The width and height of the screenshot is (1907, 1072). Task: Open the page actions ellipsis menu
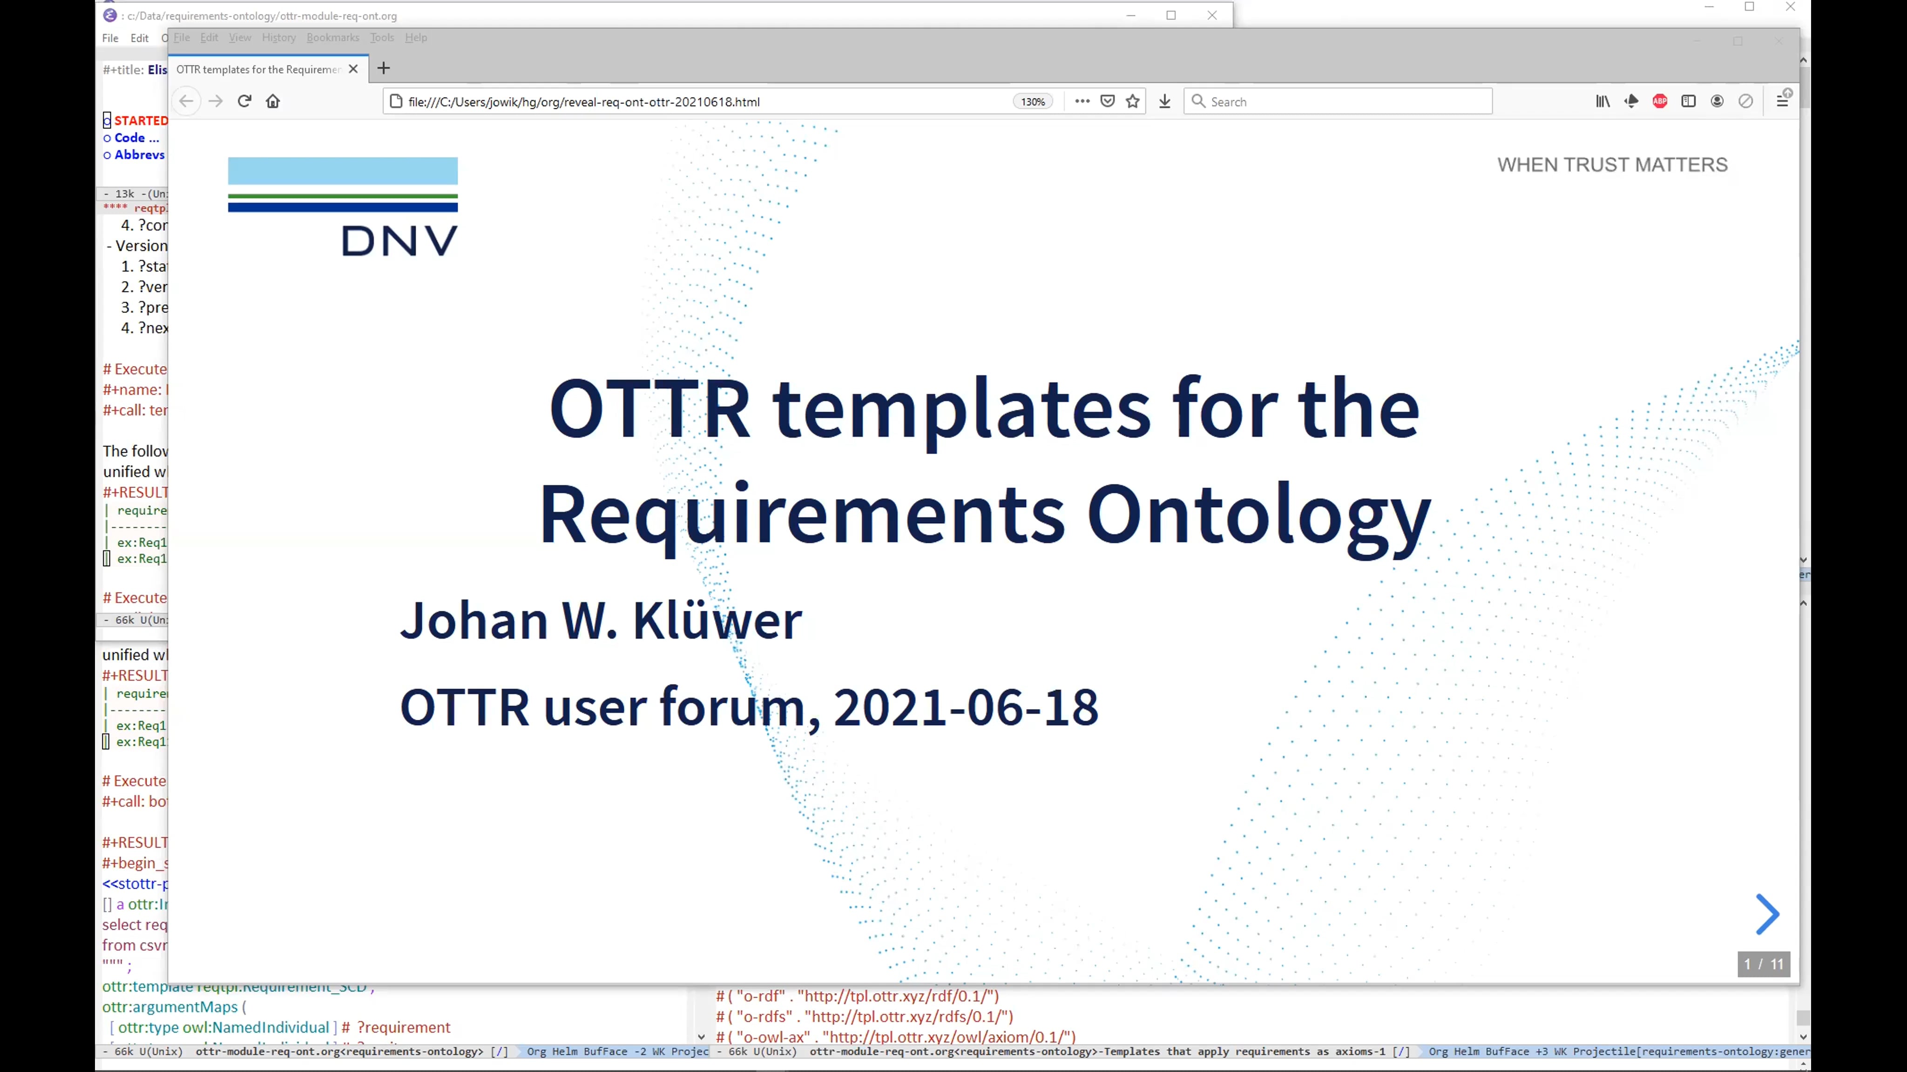tap(1082, 101)
